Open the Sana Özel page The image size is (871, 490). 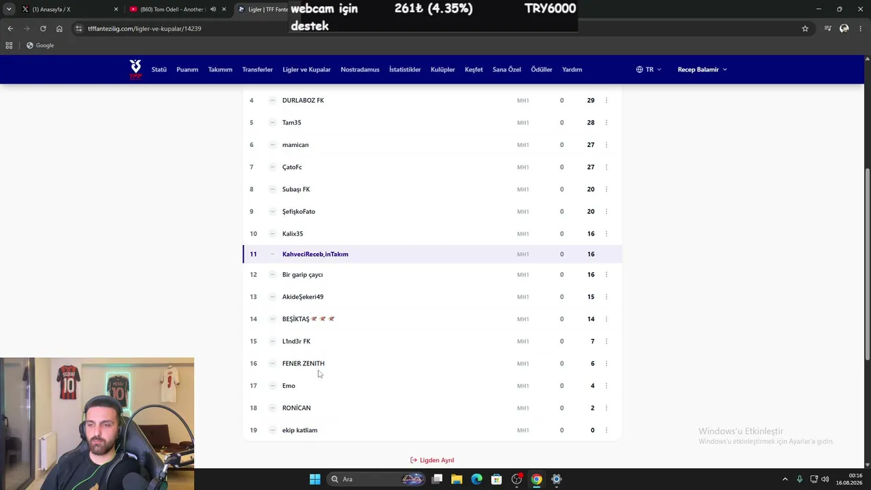point(507,69)
